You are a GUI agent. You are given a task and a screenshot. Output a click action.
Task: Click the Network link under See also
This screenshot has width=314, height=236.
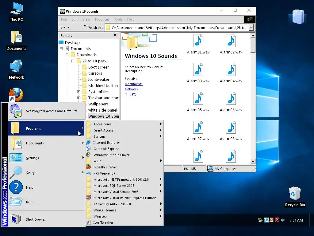click(131, 89)
